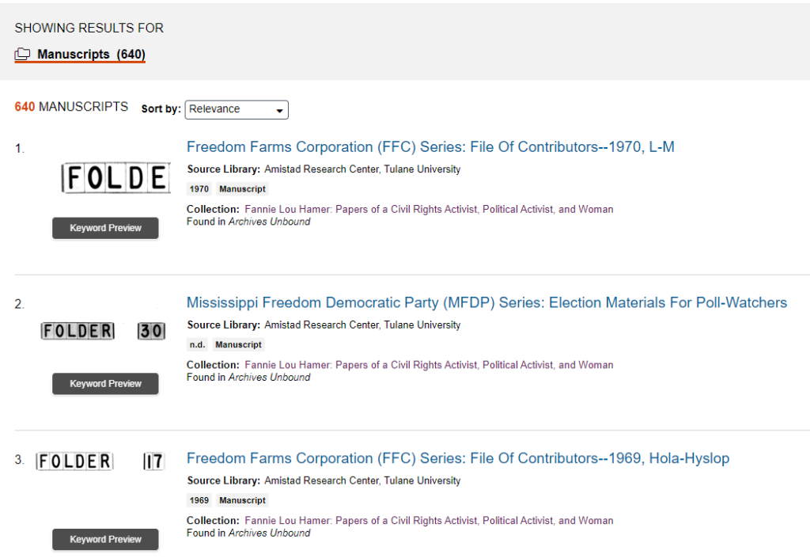Viewport: 810px width, 558px height.
Task: Open Fannie Lou Hamer collection link in result 3
Action: (429, 521)
